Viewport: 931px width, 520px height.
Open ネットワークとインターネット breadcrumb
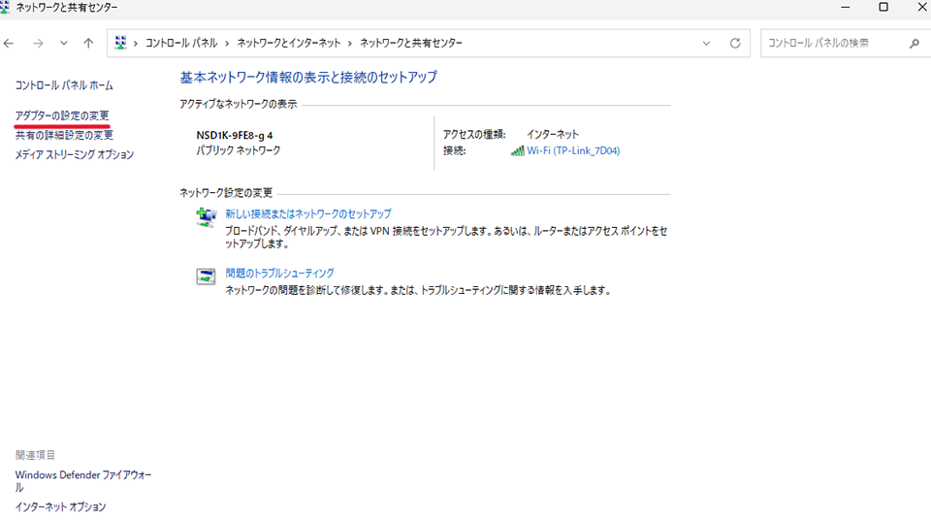(289, 43)
